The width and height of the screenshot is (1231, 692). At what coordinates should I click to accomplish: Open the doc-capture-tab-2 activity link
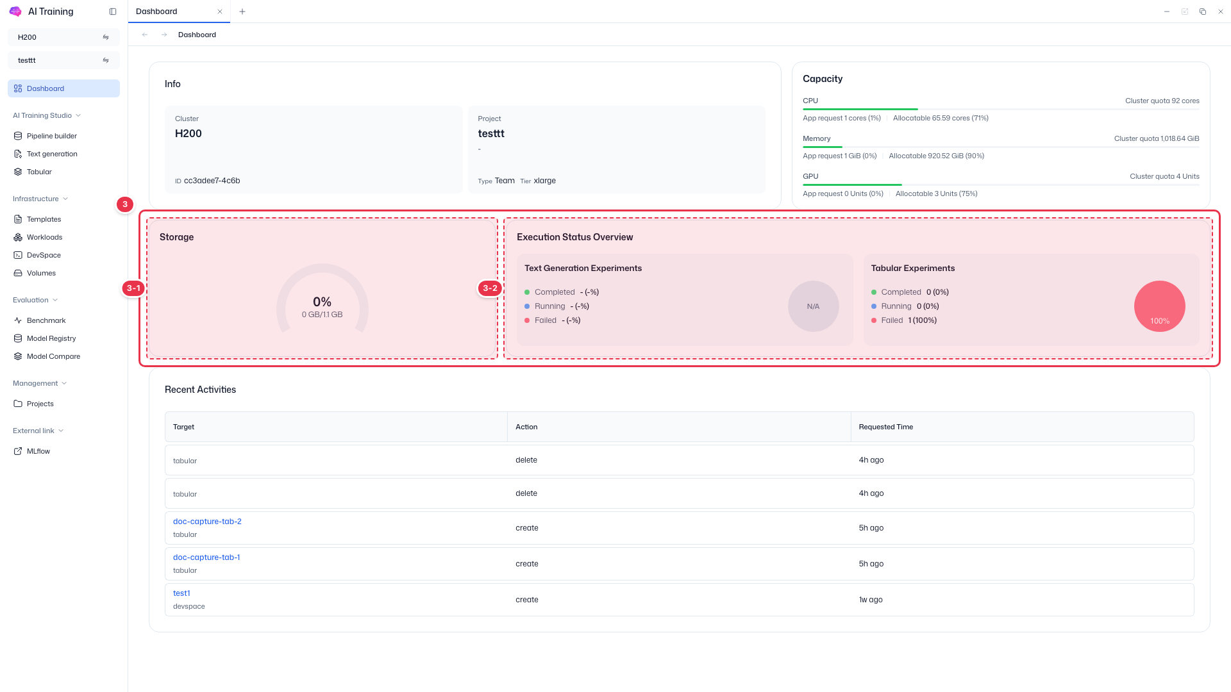pos(207,522)
